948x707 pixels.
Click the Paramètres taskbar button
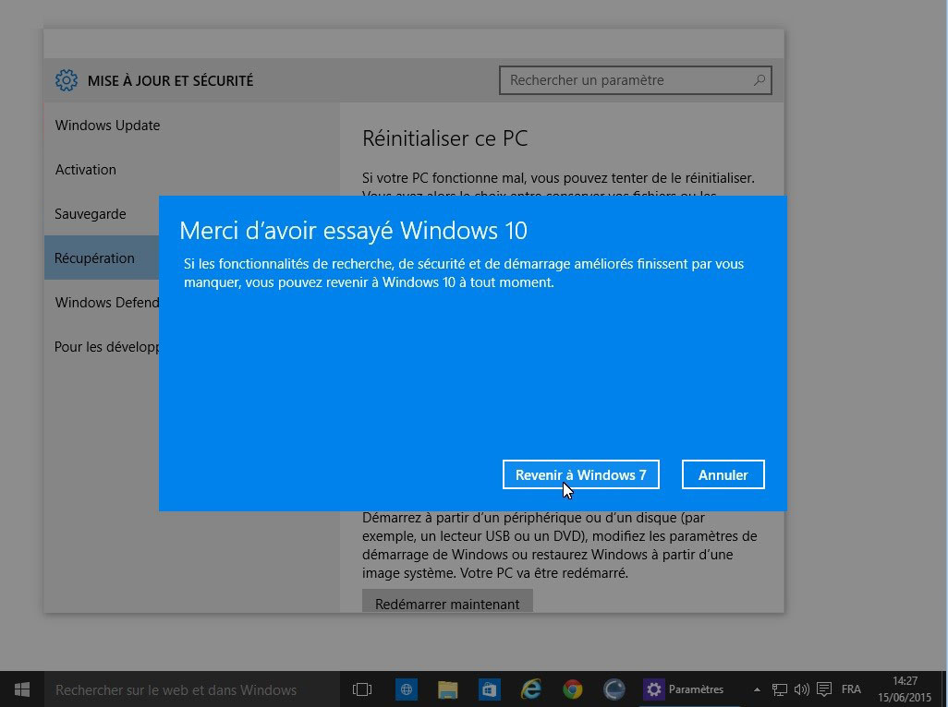click(x=689, y=689)
